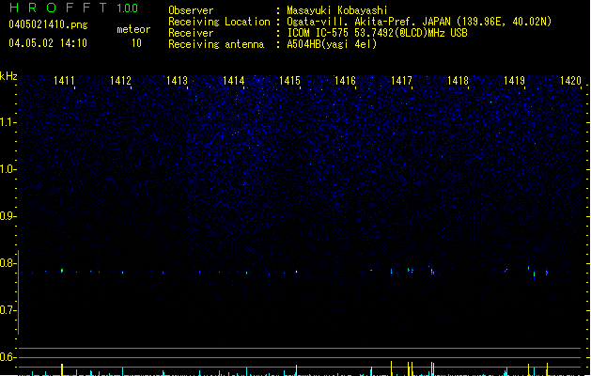Click observer name Masayuki Kobayashi
This screenshot has height=376, width=591.
pos(337,10)
